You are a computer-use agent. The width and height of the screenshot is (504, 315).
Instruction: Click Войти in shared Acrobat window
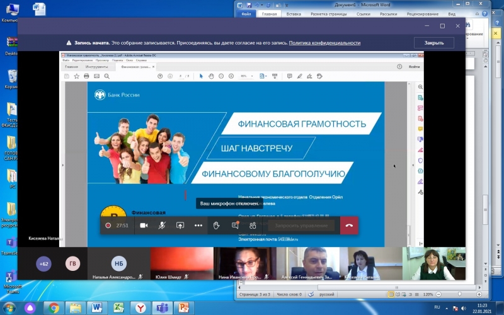coord(414,67)
